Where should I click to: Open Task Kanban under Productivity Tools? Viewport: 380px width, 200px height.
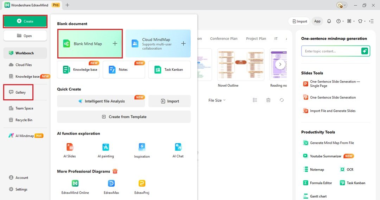(x=353, y=183)
